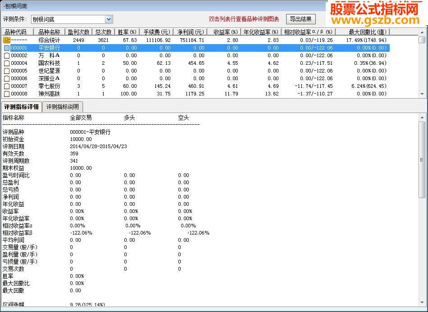The width and height of the screenshot is (428, 312).
Task: Switch to the 评测指标详情 tab
Action: [x=21, y=107]
